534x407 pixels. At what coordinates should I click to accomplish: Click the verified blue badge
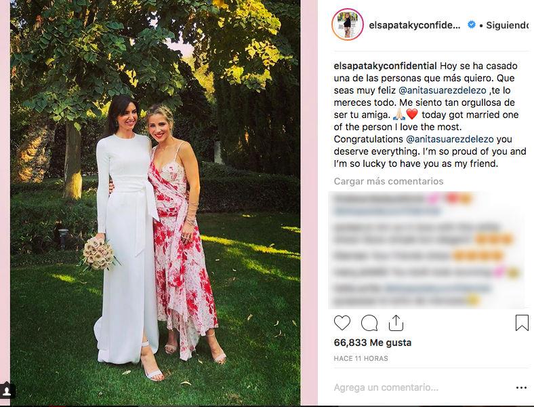(472, 25)
